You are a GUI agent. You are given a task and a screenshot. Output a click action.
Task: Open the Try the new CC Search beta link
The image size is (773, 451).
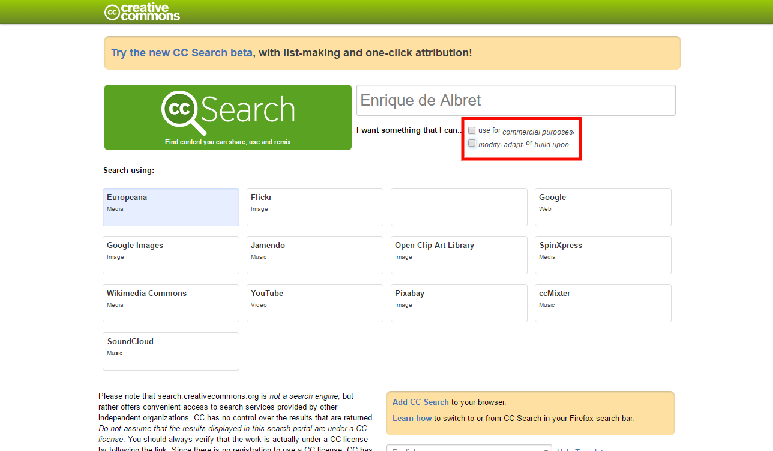[x=182, y=53]
